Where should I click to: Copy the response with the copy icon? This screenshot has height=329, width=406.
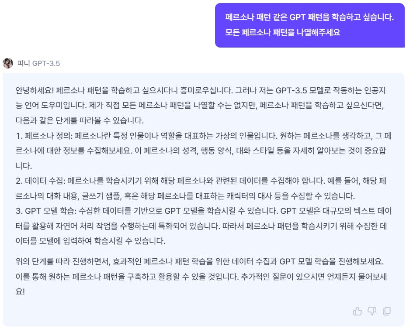(387, 311)
